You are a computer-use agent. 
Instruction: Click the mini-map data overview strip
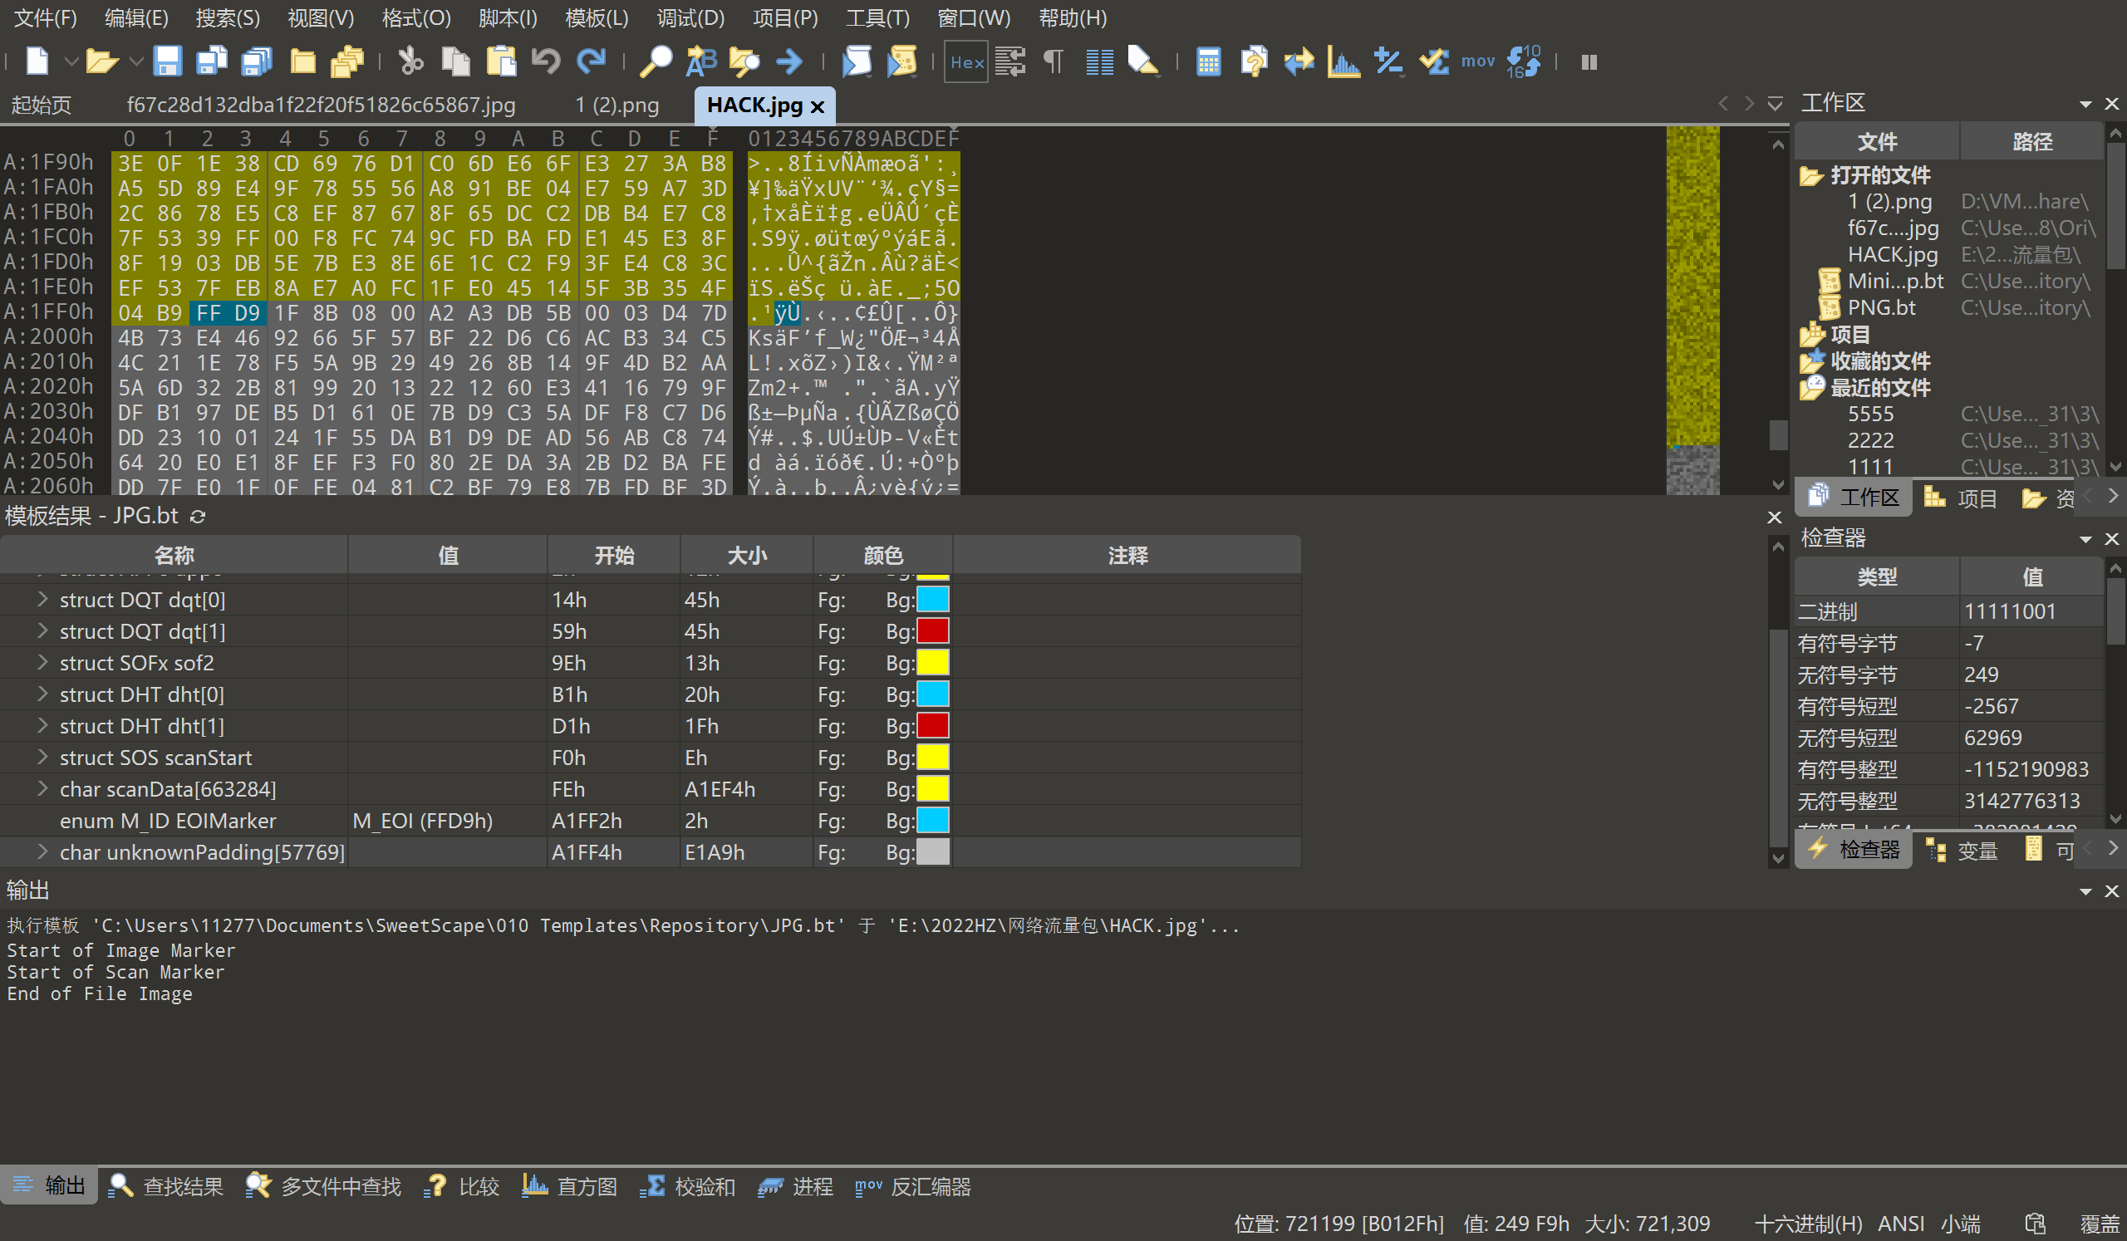point(1692,311)
